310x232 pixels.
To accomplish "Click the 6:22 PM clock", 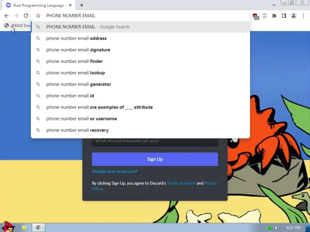I will coord(293,228).
